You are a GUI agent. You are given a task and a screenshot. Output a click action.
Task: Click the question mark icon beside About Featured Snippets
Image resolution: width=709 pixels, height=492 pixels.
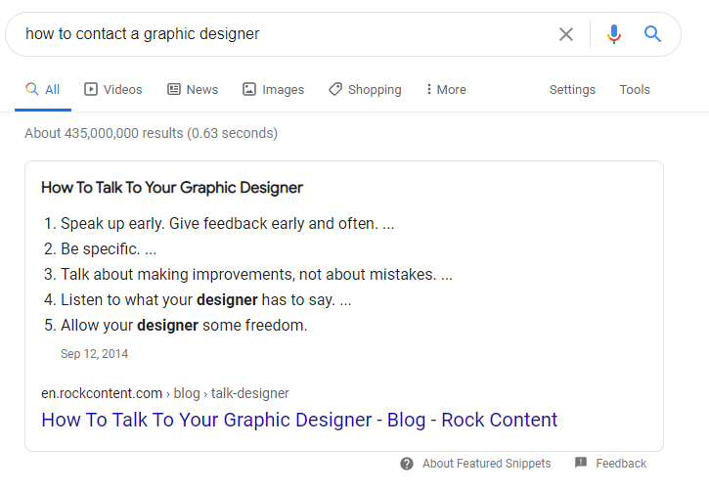[x=407, y=464]
